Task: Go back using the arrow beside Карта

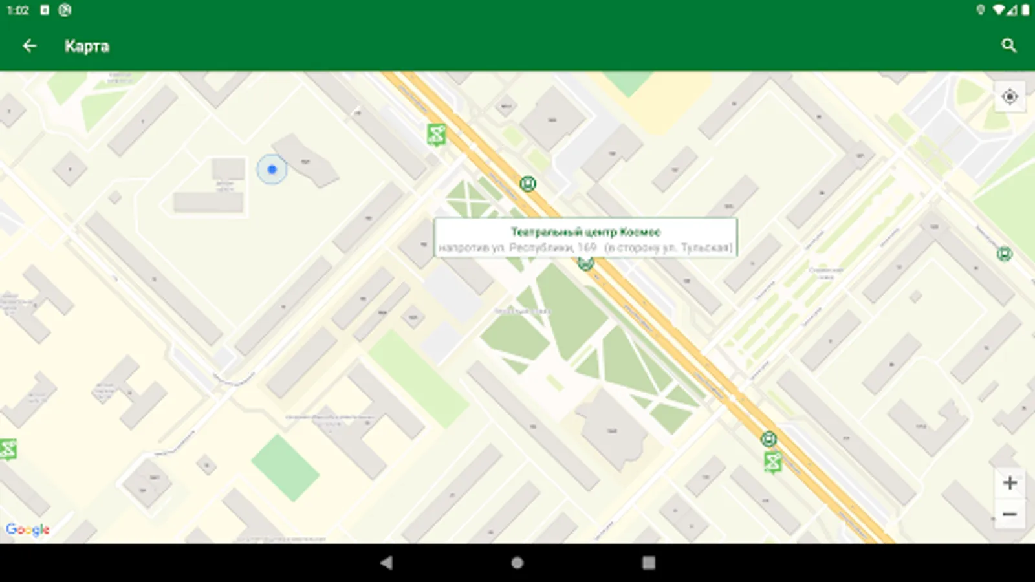Action: click(29, 46)
